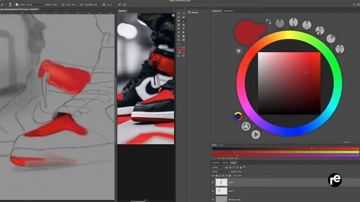Image resolution: width=360 pixels, height=202 pixels.
Task: Click the Coolorus color mixer circle icon
Action: [238, 116]
